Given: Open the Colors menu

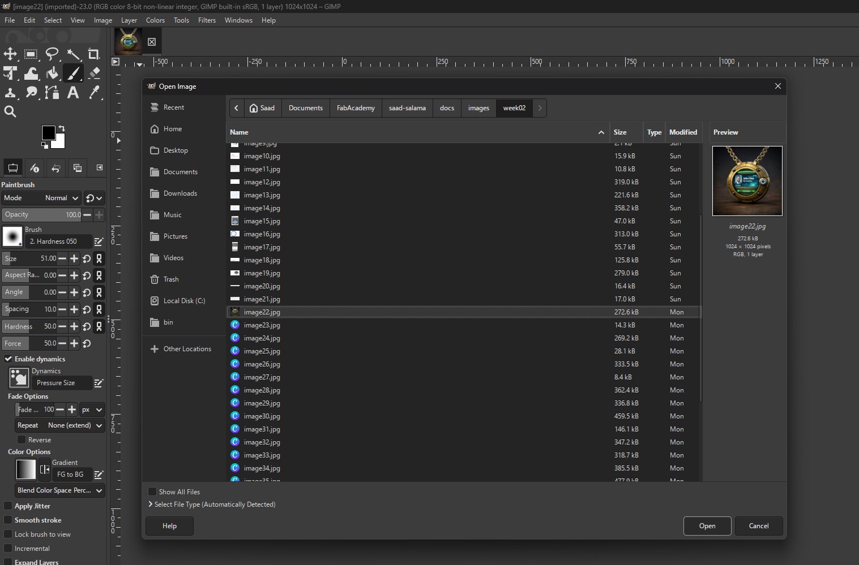Looking at the screenshot, I should tap(155, 20).
